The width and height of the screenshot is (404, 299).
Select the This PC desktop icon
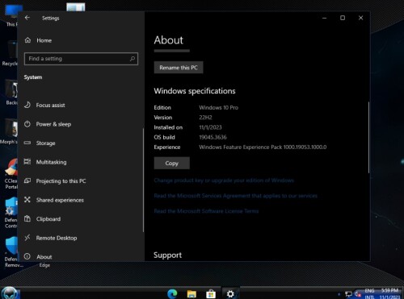(12, 15)
